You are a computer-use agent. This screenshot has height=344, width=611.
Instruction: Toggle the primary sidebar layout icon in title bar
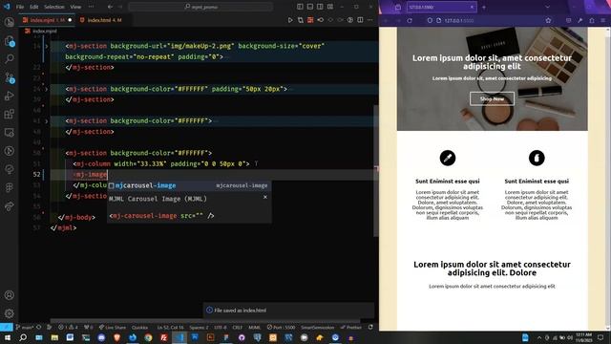(300, 7)
